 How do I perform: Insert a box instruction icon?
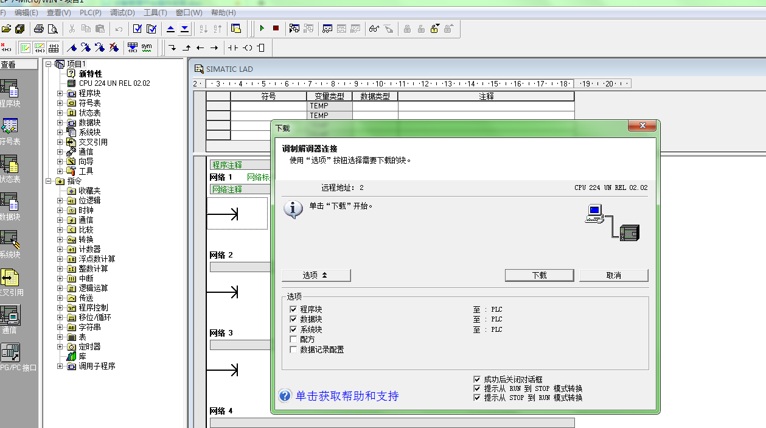(261, 47)
